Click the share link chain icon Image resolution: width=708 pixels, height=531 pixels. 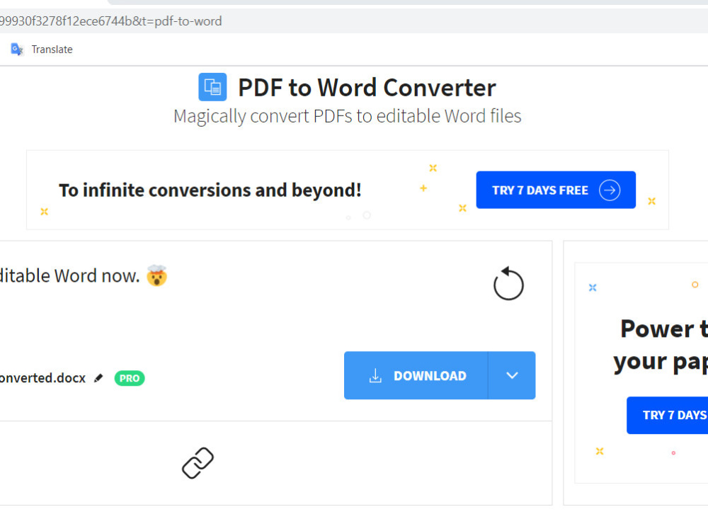(198, 463)
